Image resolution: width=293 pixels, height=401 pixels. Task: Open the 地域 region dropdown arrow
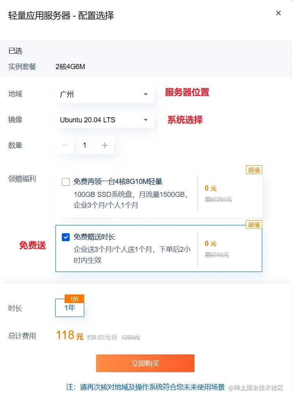pyautogui.click(x=146, y=94)
